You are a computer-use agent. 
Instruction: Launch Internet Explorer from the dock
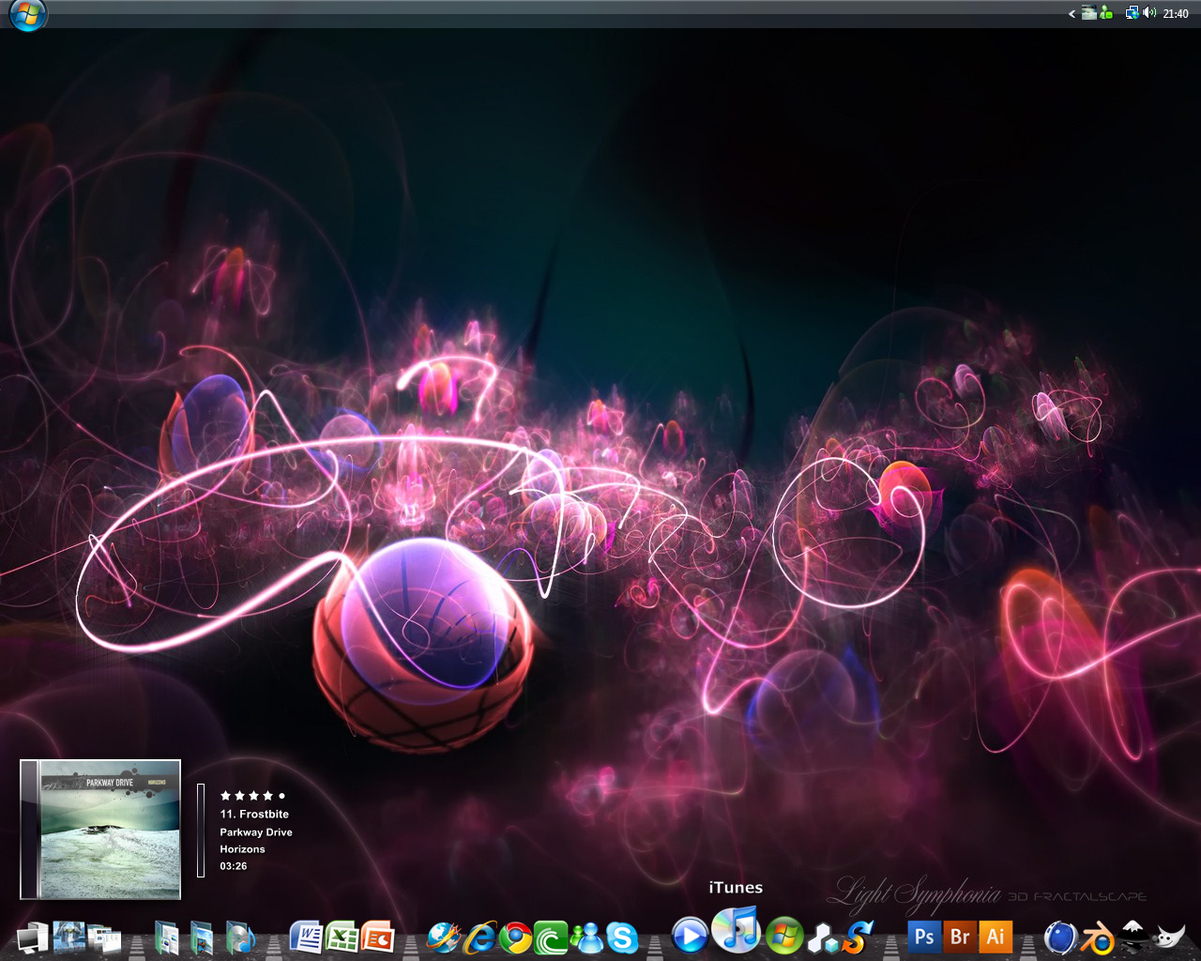click(x=479, y=938)
